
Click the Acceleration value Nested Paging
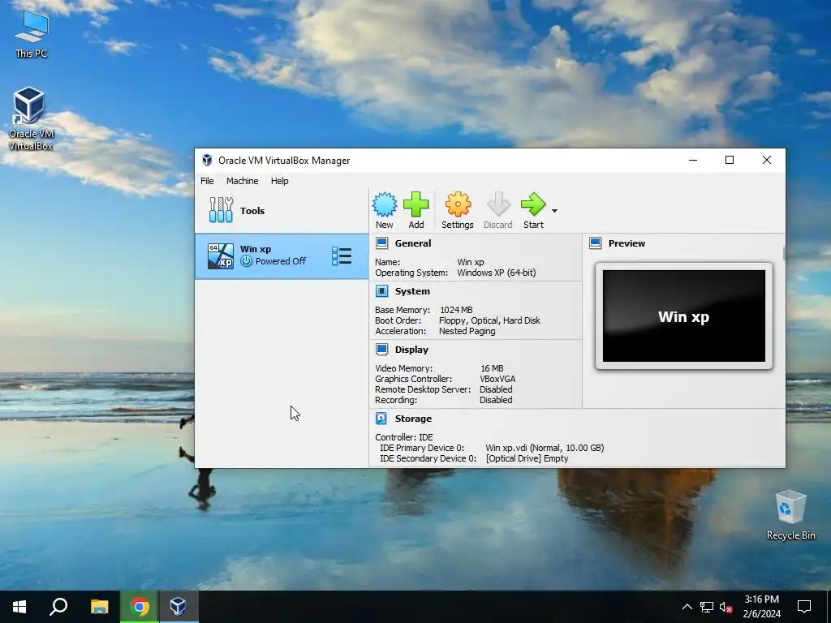467,331
